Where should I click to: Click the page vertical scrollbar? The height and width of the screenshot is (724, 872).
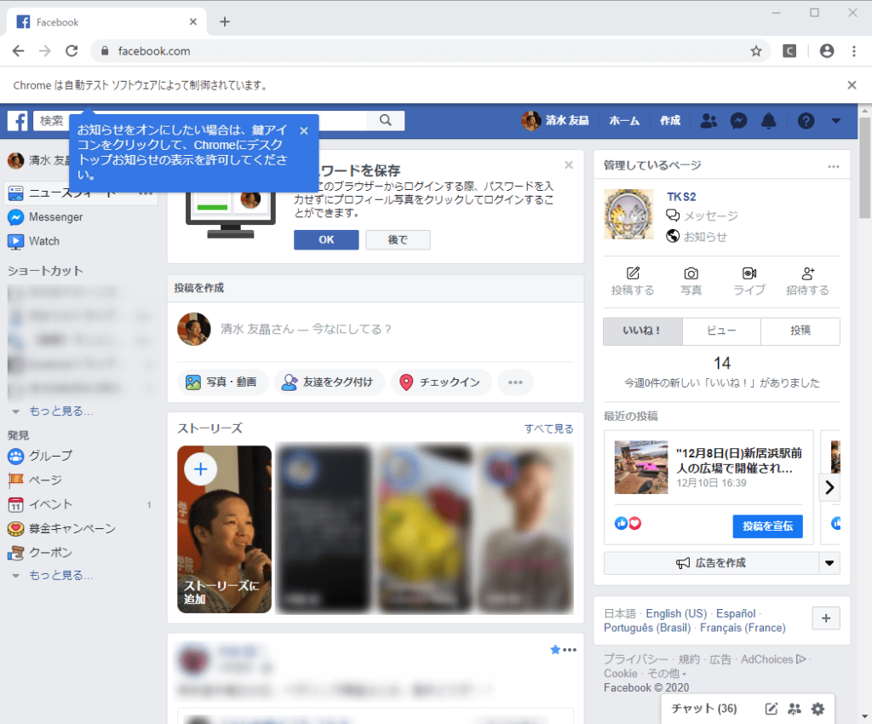[864, 168]
